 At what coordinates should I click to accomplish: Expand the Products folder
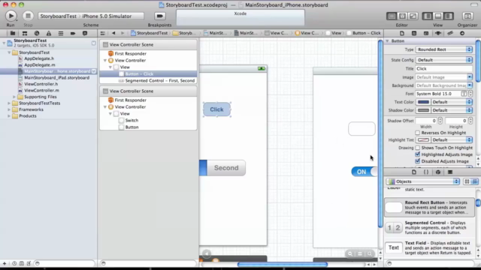pos(9,116)
